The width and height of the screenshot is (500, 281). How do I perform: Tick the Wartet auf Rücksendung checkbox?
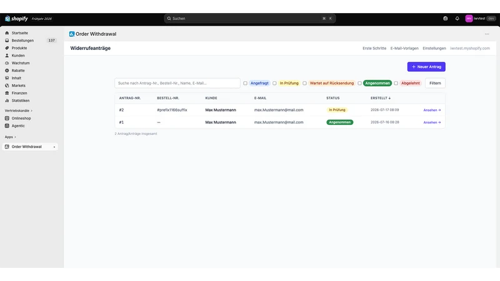pos(304,83)
